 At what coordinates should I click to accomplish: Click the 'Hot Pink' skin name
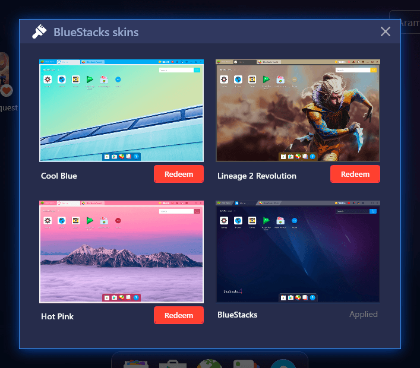point(57,316)
